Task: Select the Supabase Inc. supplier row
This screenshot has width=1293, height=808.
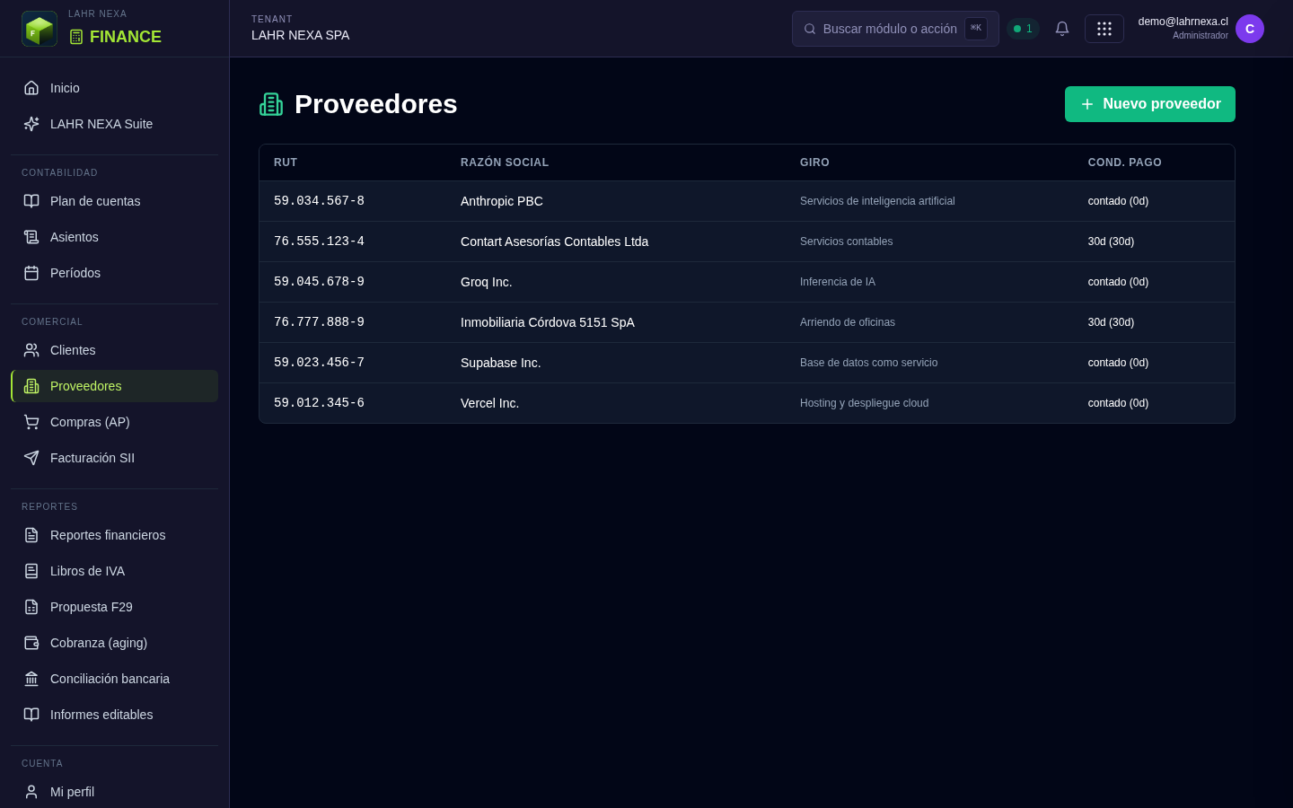Action: (x=747, y=363)
